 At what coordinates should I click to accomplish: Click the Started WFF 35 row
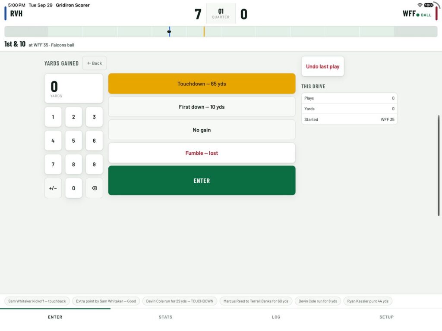click(349, 119)
